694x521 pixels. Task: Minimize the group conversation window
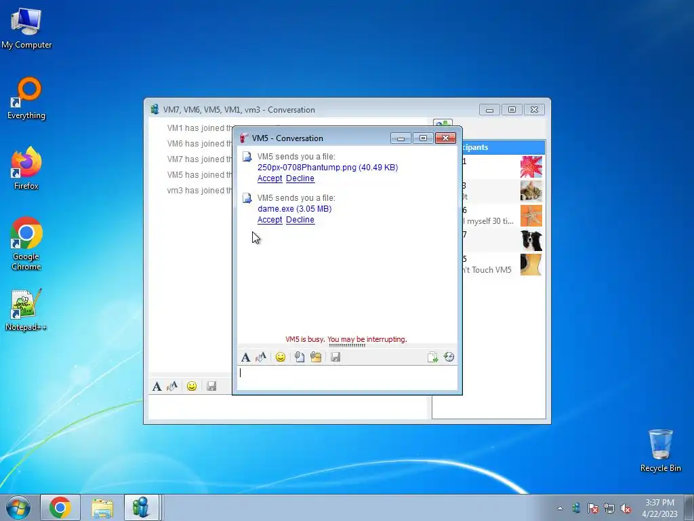click(489, 110)
